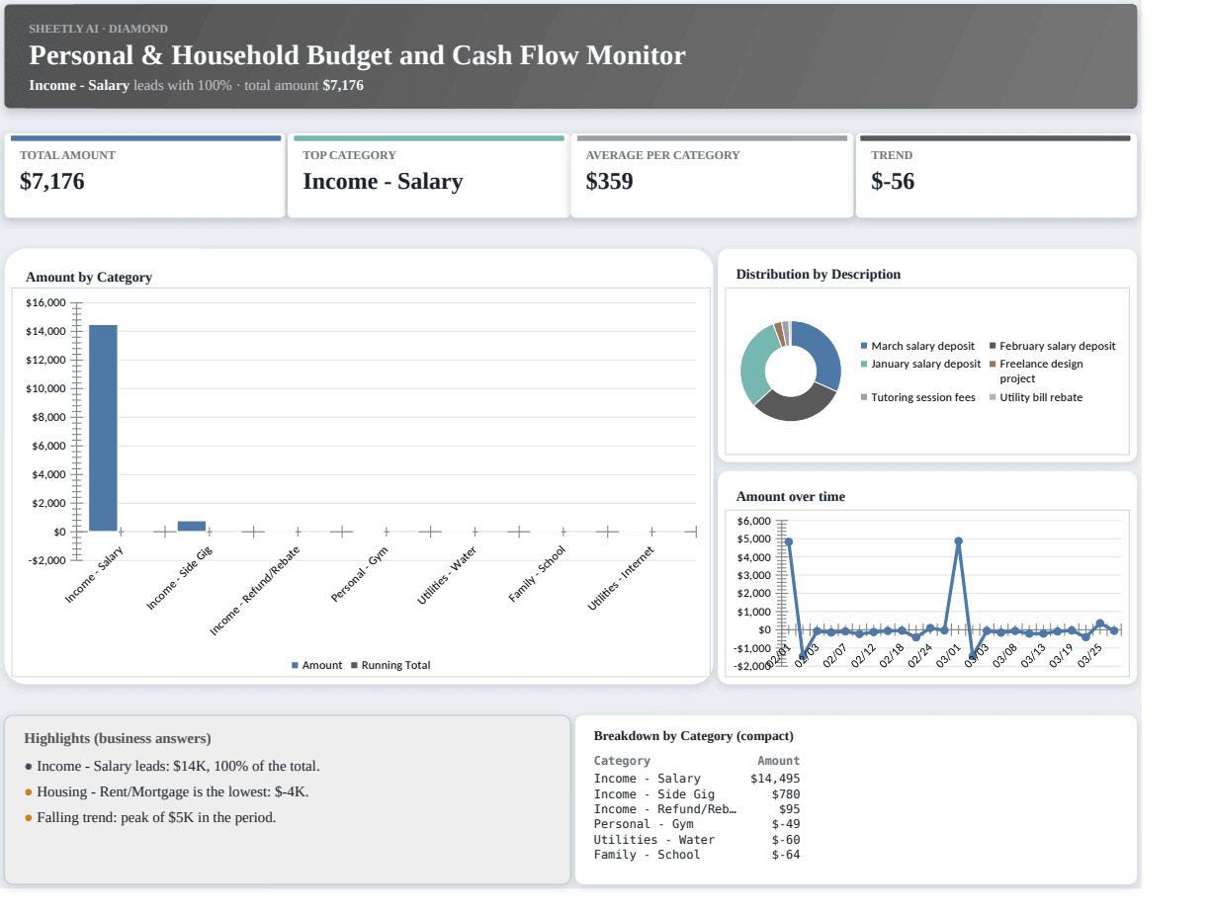The width and height of the screenshot is (1213, 911).
Task: Click the Amount by Category chart title
Action: [89, 278]
